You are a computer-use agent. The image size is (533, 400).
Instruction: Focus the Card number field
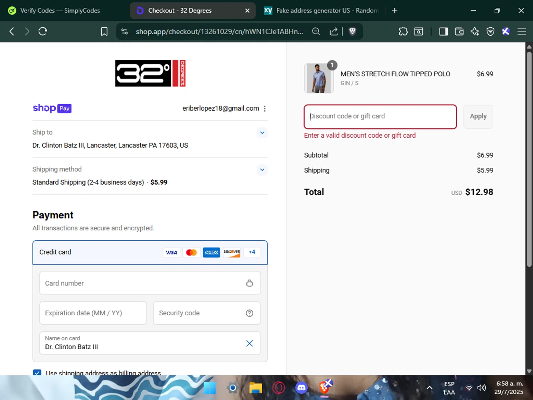[150, 283]
